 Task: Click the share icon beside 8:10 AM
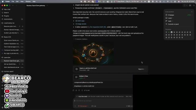pos(82,90)
